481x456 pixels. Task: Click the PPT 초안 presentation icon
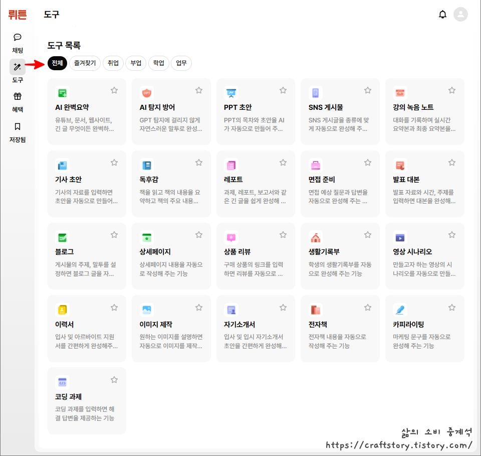231,93
